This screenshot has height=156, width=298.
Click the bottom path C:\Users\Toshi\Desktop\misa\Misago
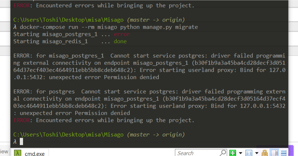[68, 134]
